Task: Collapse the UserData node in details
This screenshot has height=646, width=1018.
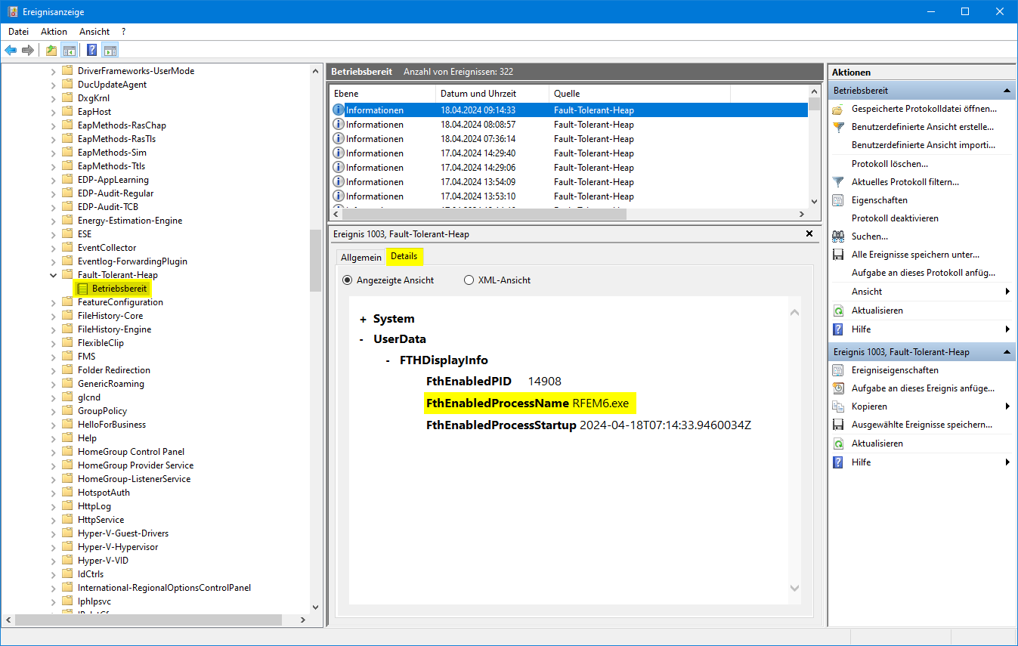Action: click(363, 340)
